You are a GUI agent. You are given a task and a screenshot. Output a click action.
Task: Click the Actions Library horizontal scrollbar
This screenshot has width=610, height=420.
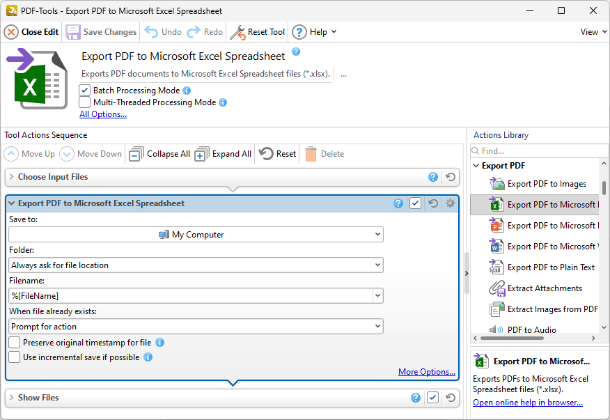512,339
